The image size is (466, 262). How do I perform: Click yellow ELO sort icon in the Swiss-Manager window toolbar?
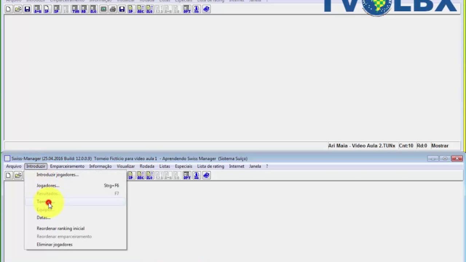coord(149,175)
